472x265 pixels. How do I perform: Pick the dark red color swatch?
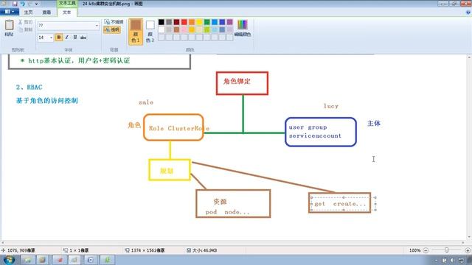pyautogui.click(x=177, y=22)
